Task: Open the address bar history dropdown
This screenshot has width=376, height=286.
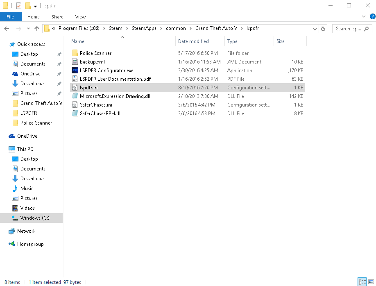Action: pyautogui.click(x=315, y=29)
